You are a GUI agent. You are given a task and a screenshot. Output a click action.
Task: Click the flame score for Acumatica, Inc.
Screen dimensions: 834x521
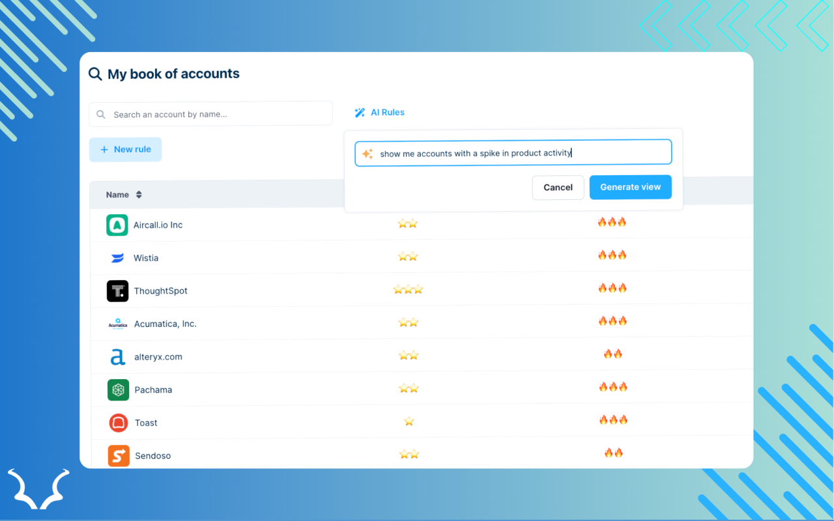(x=612, y=321)
